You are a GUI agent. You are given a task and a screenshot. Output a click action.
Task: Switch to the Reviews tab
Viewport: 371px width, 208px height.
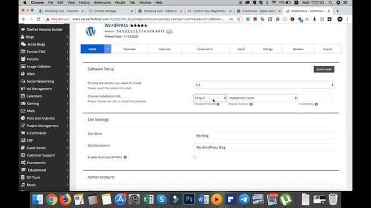pos(298,49)
